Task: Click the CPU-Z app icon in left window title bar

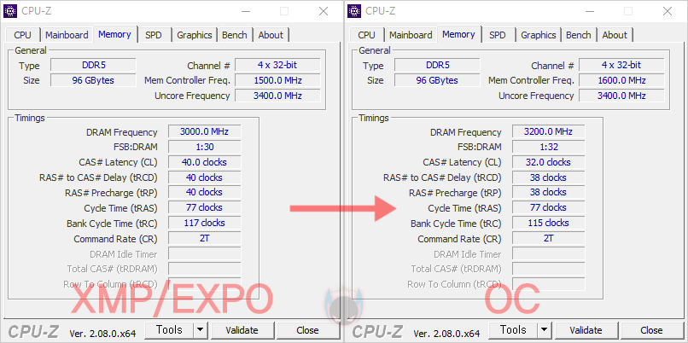Action: (10, 11)
